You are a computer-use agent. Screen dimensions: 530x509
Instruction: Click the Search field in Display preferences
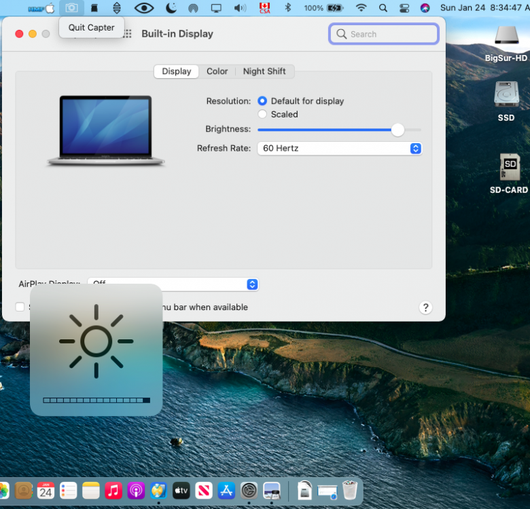pos(384,34)
